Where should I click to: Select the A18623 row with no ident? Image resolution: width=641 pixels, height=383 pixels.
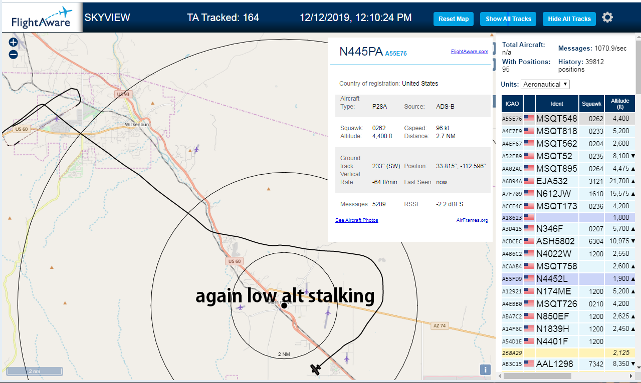tap(568, 218)
